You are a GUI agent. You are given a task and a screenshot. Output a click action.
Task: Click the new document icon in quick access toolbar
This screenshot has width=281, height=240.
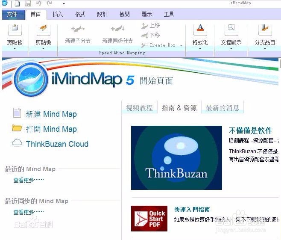[x=18, y=3]
